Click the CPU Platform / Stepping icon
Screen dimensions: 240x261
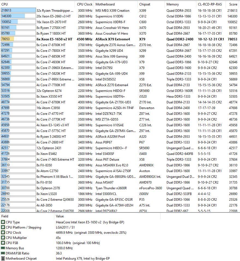click(3, 227)
